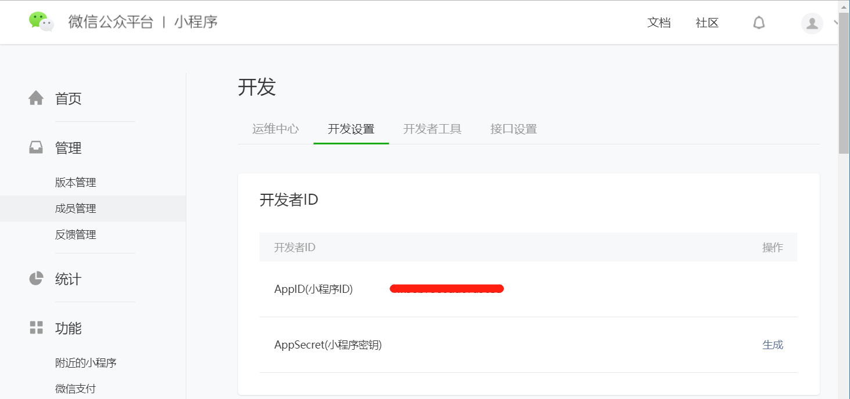Click the 开发 page heading

tap(257, 87)
